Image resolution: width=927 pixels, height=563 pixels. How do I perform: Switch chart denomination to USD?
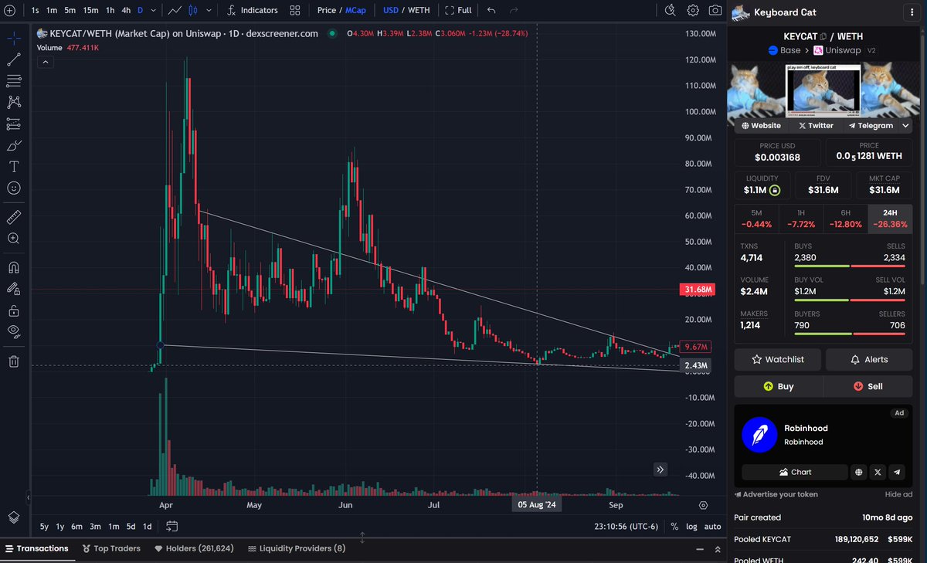[391, 10]
